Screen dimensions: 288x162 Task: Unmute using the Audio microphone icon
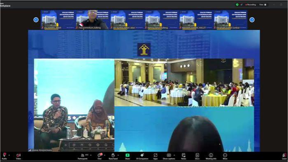[x=4, y=155]
